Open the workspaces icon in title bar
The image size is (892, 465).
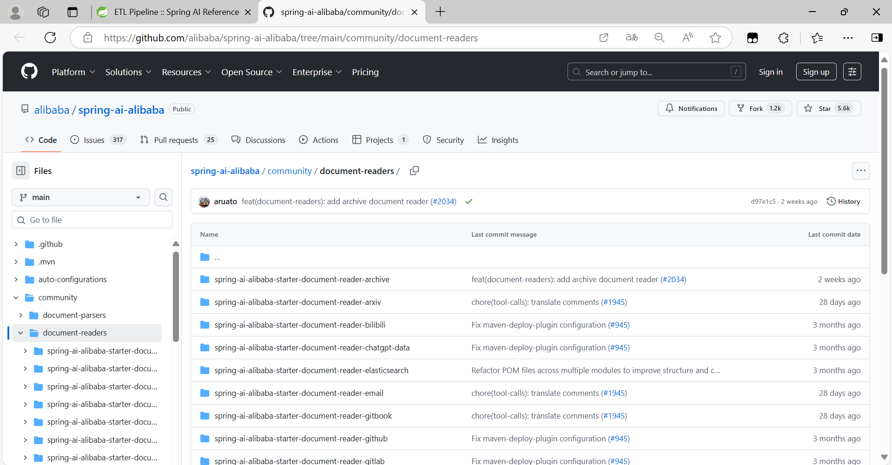tap(43, 12)
